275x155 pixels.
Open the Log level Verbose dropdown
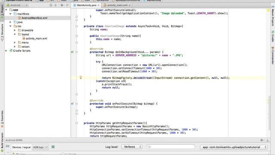point(132,147)
